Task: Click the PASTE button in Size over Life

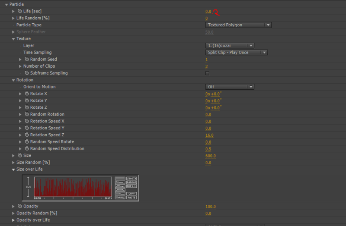Action: click(131, 198)
